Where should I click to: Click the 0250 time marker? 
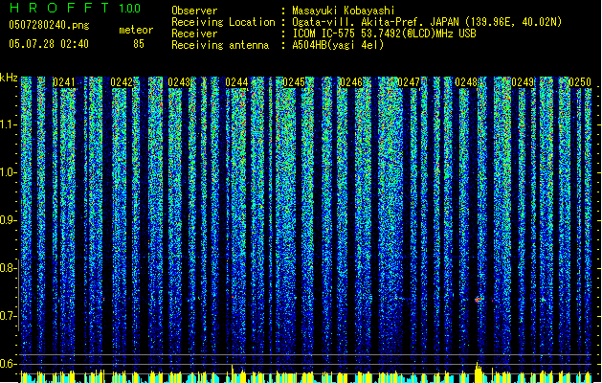coord(580,82)
